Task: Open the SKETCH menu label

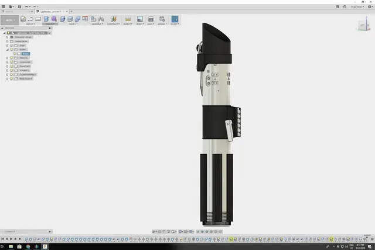Action: (30, 24)
